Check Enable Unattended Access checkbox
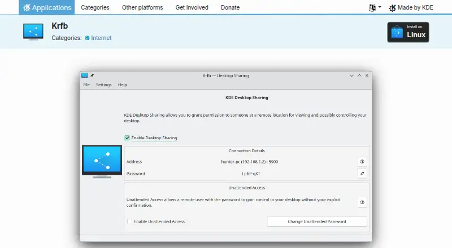Viewport: 452px width, 248px height. (130, 222)
